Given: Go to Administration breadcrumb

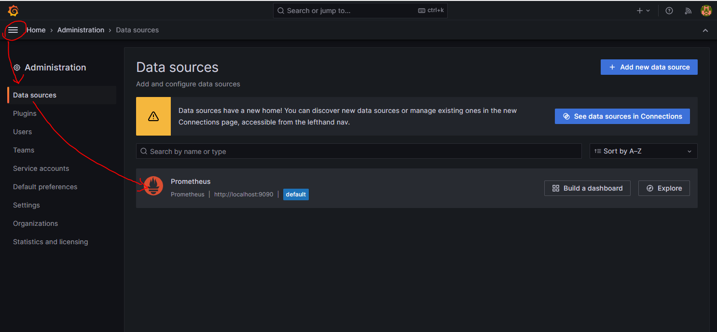Looking at the screenshot, I should pos(81,30).
